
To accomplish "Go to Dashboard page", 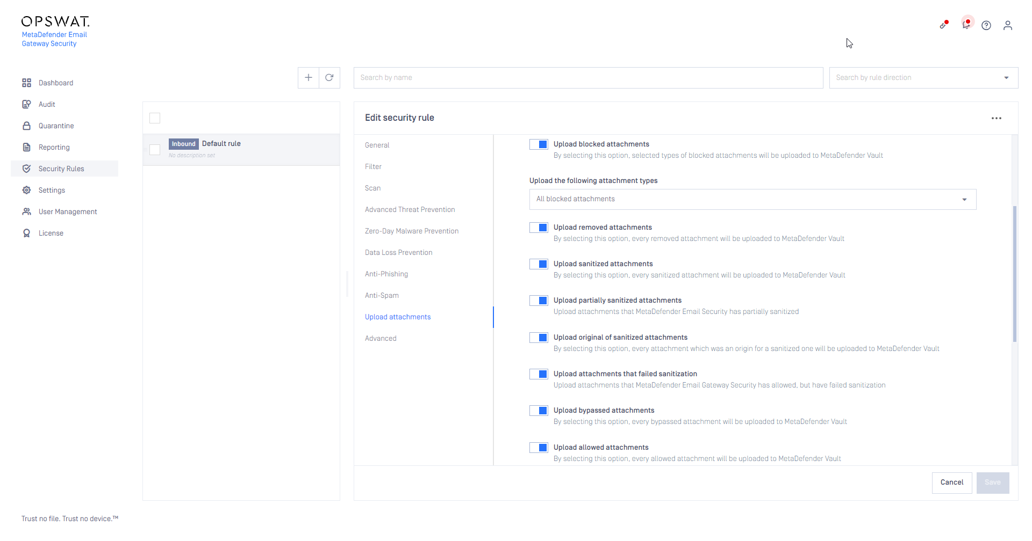I will (x=56, y=83).
